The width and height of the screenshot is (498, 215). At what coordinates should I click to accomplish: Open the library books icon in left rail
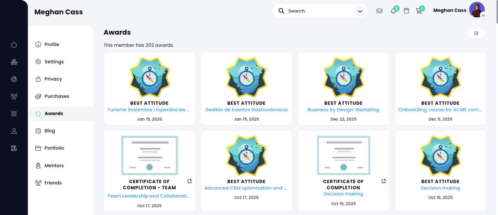pyautogui.click(x=14, y=148)
